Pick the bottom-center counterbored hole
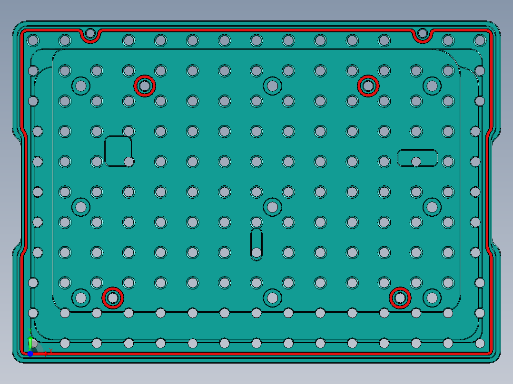Viewport: 513px width, 384px height. (x=273, y=298)
